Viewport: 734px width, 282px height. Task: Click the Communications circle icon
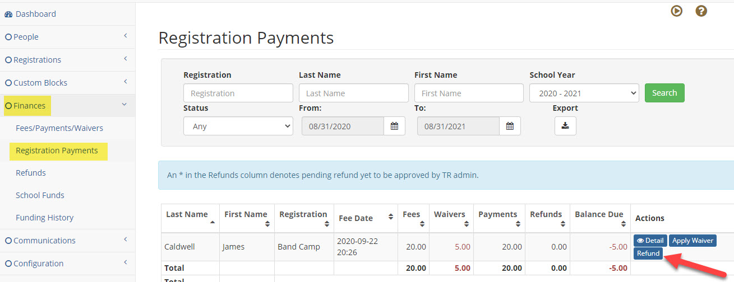click(x=8, y=241)
